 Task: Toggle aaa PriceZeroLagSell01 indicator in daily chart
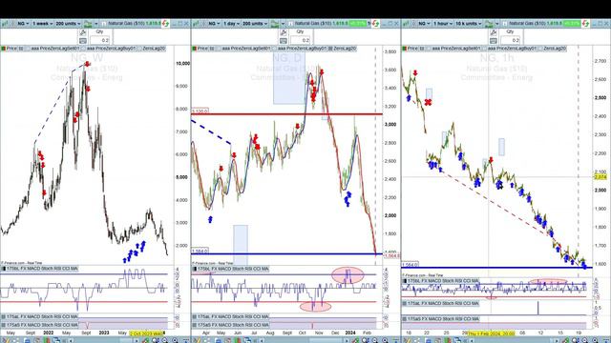click(x=244, y=49)
